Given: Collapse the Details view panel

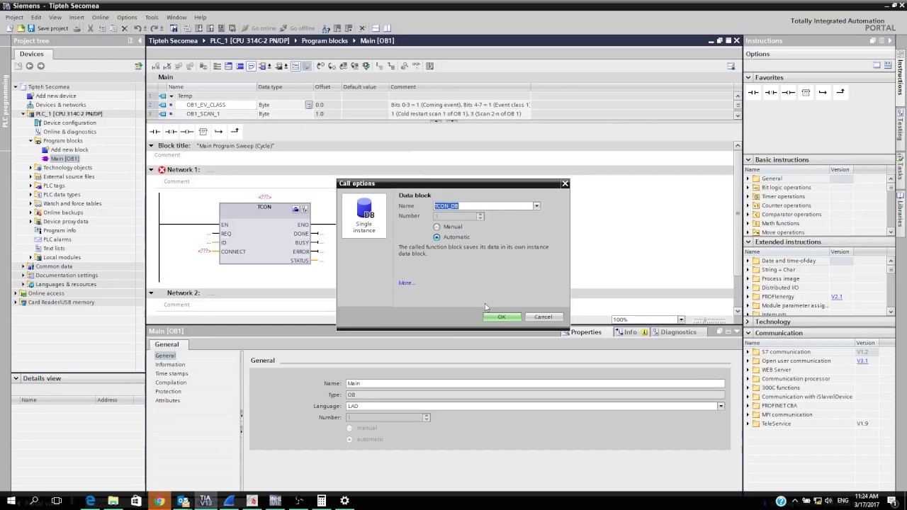Looking at the screenshot, I should [x=16, y=378].
